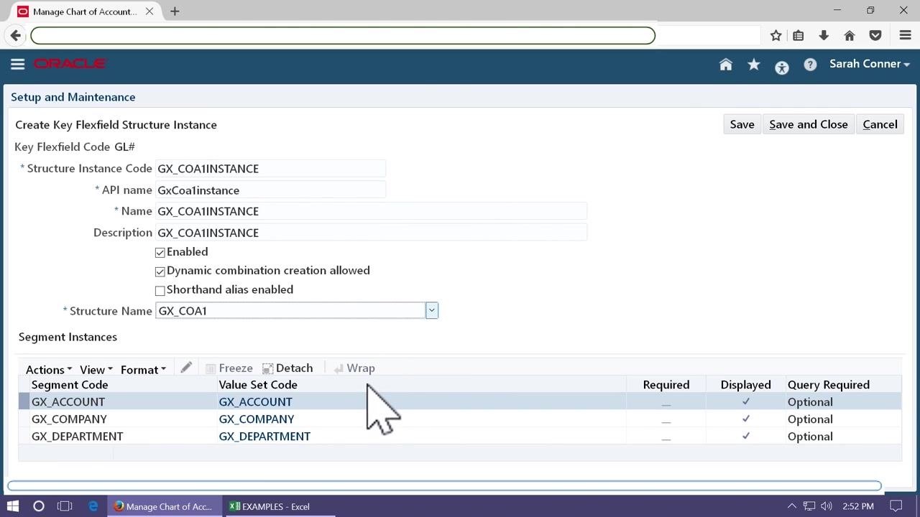Open the Windows Start menu
The height and width of the screenshot is (517, 920).
tap(13, 506)
